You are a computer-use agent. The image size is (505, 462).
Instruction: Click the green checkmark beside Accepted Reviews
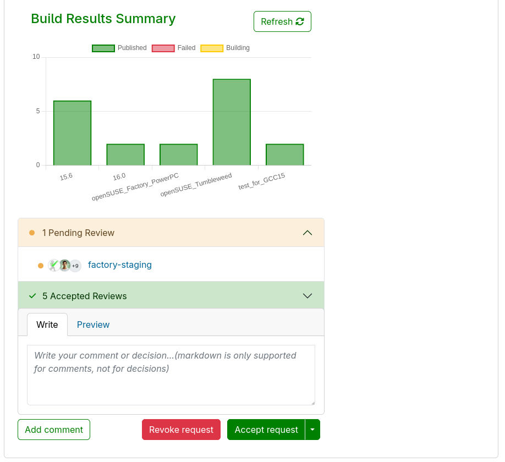tap(32, 296)
